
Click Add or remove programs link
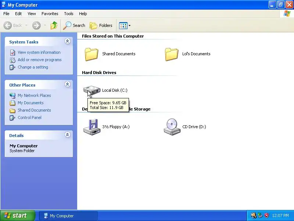click(40, 60)
